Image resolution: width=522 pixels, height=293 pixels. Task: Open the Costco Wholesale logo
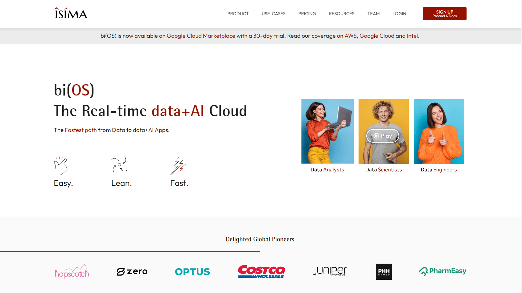(x=261, y=271)
